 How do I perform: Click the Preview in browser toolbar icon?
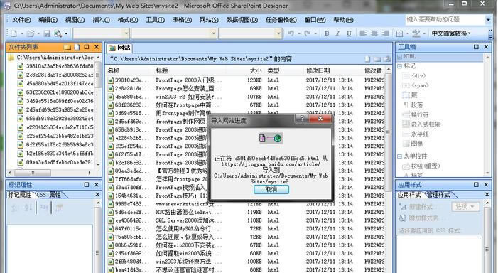tap(58, 33)
